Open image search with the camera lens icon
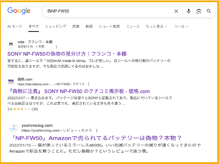The height and width of the screenshot is (164, 219). 199,11
